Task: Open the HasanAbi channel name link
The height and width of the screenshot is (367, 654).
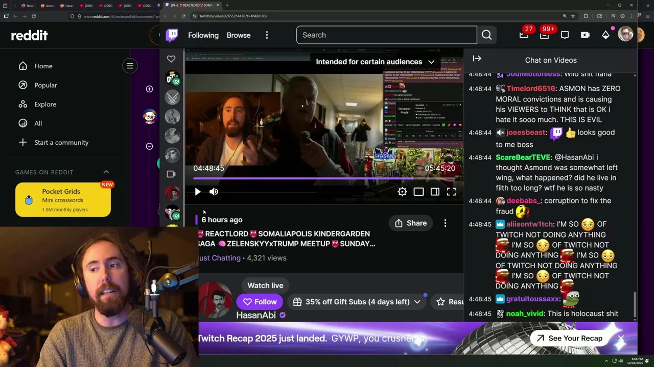Action: [256, 315]
